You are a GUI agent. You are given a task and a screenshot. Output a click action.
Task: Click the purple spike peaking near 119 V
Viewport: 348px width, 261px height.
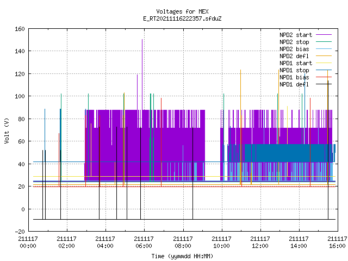click(x=138, y=92)
